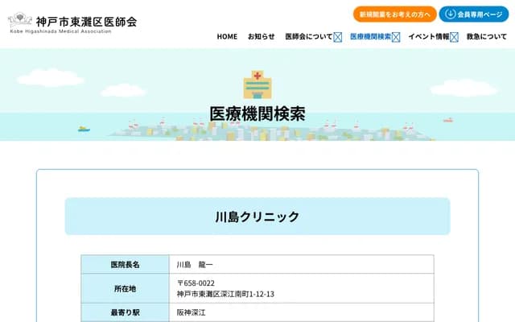Select the 医療機関検索 menu item
This screenshot has height=322, width=515.
[370, 36]
